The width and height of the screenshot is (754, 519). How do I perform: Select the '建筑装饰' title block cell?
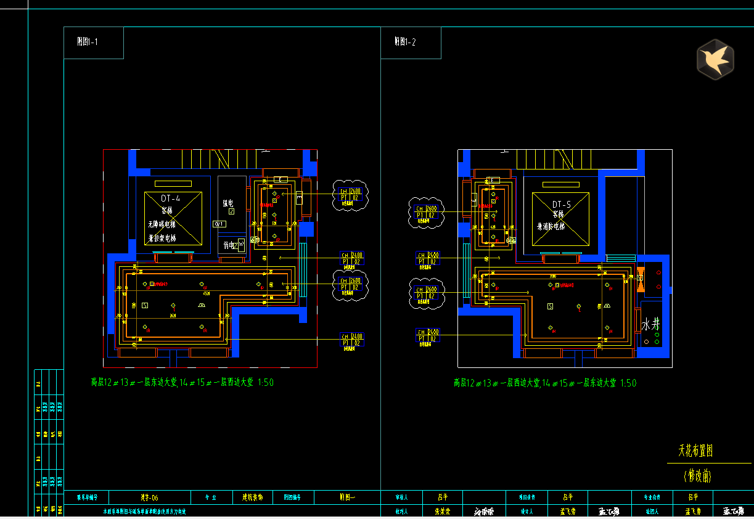[x=252, y=497]
